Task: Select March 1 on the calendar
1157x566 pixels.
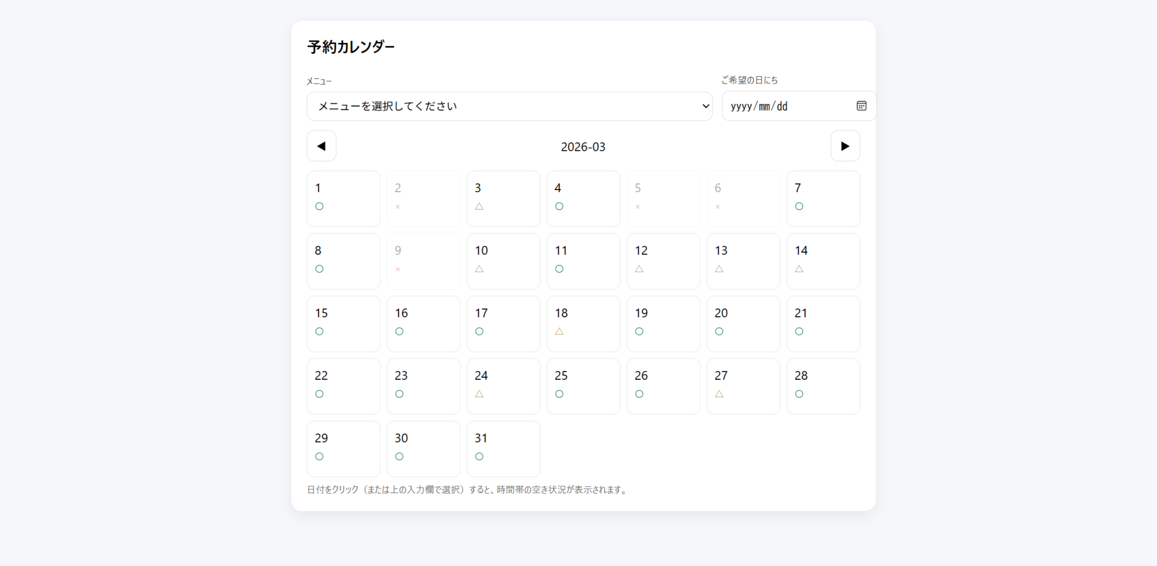Action: coord(343,199)
